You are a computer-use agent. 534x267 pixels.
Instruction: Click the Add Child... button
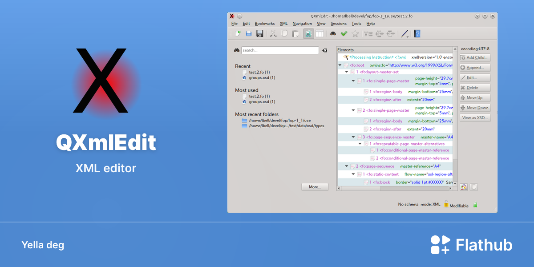[x=475, y=57]
